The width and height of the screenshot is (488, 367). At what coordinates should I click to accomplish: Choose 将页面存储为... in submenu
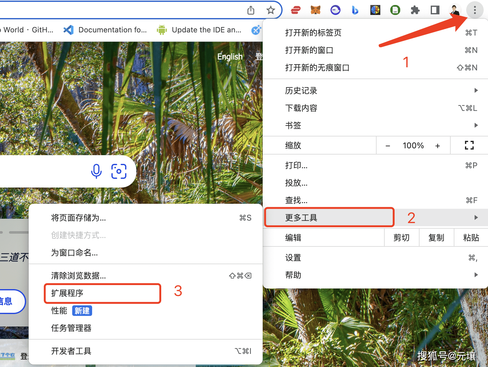(x=146, y=218)
